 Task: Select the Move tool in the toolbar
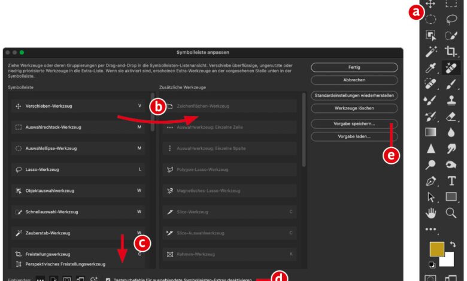(430, 4)
